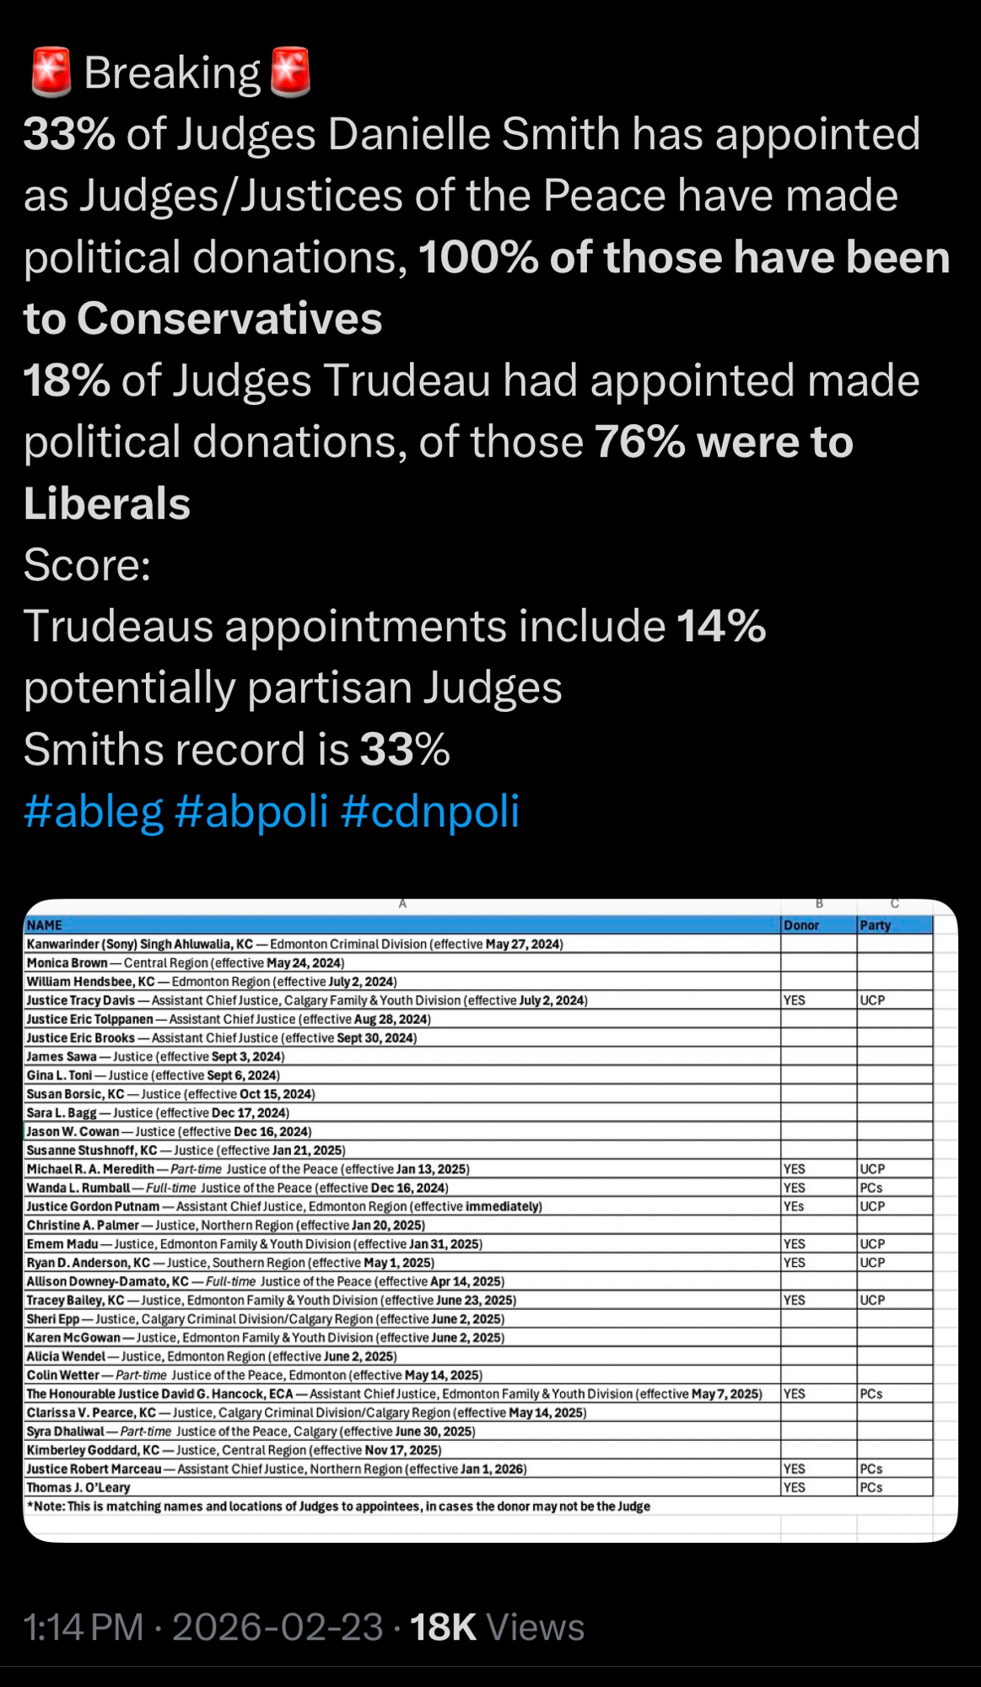This screenshot has height=1687, width=981.
Task: Select the Kanwarinder (Sony) Singh Ahluwalia row
Action: [x=294, y=944]
